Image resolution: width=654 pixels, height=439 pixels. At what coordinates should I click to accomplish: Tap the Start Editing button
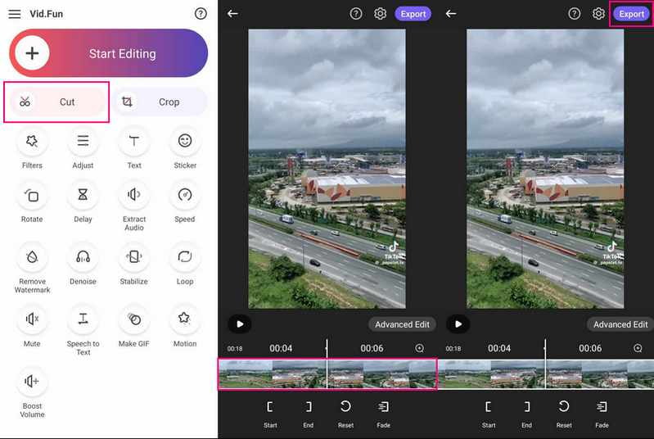coord(108,53)
